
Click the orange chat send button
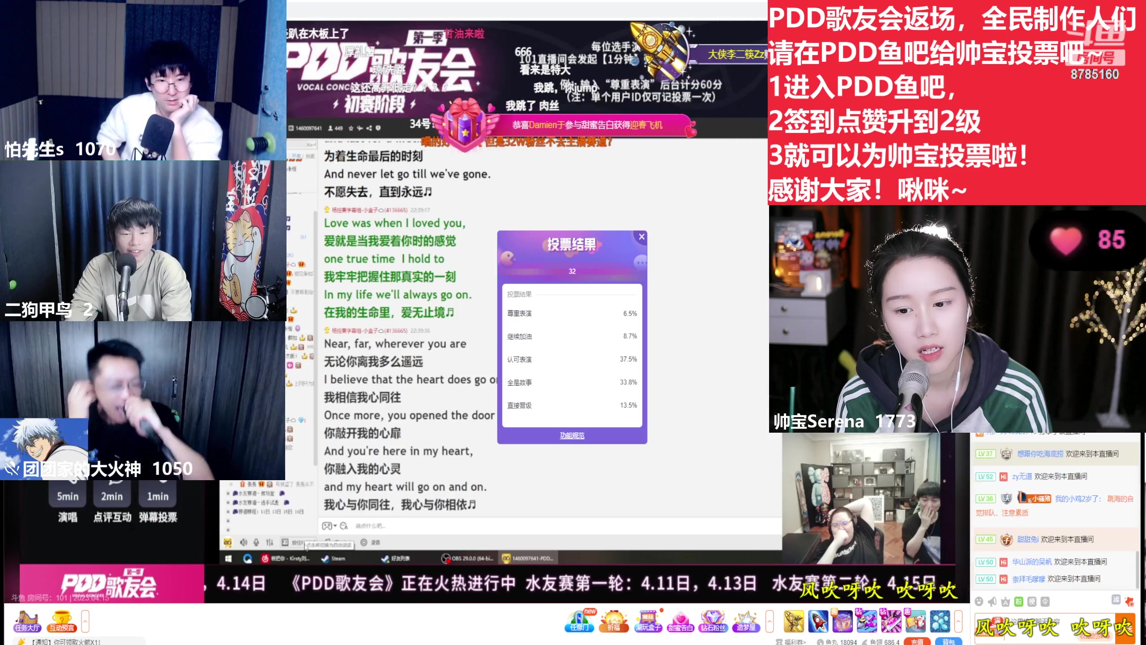1125,629
